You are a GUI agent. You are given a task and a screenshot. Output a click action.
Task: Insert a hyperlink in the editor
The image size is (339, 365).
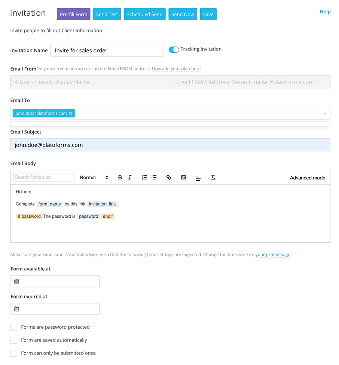[169, 178]
